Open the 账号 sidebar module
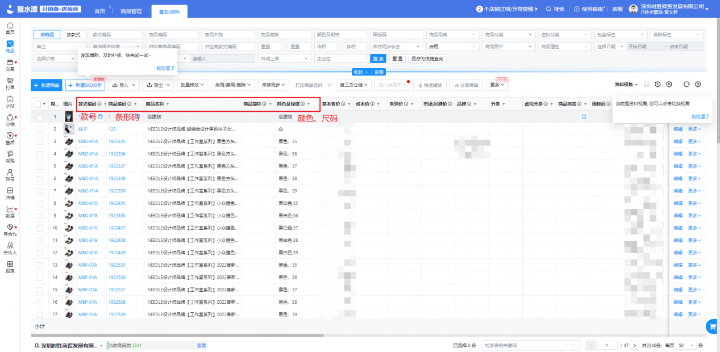The width and height of the screenshot is (720, 352). point(10,175)
